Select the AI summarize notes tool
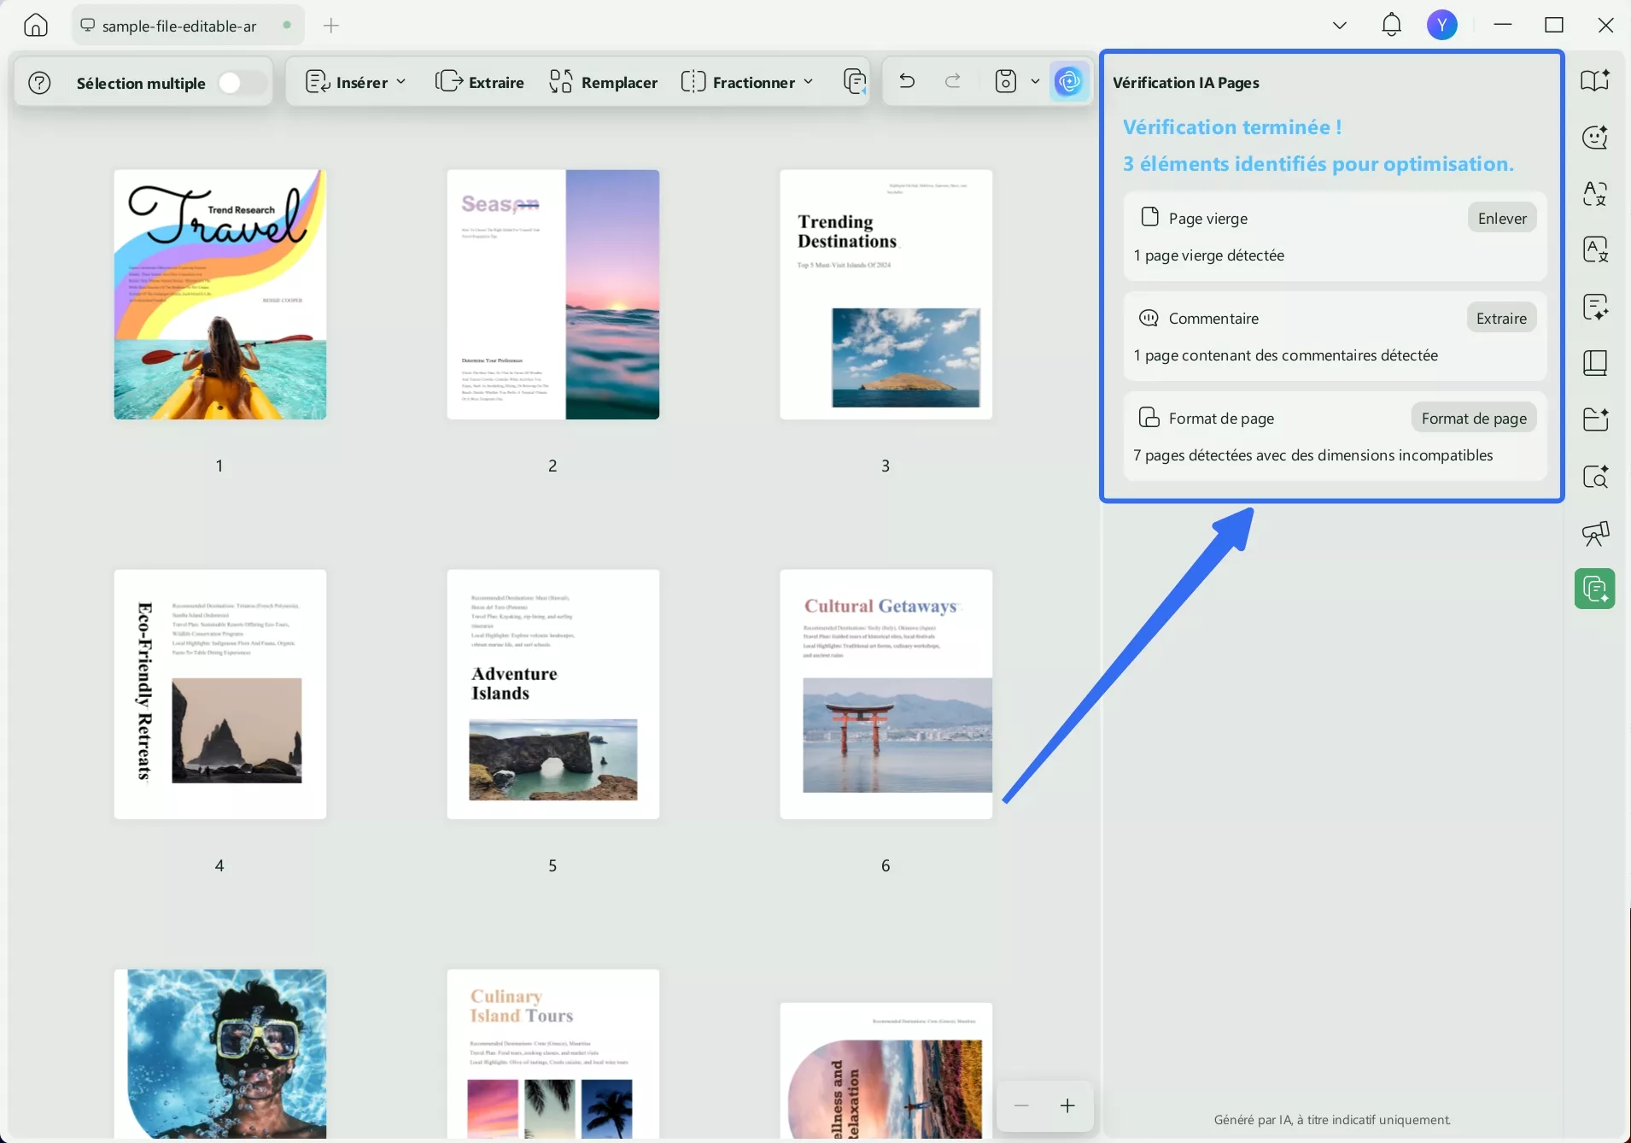Screen dimensions: 1631x1143 click(1596, 306)
